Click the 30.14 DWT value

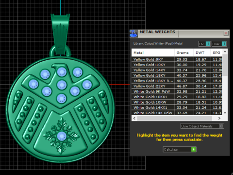point(201,86)
